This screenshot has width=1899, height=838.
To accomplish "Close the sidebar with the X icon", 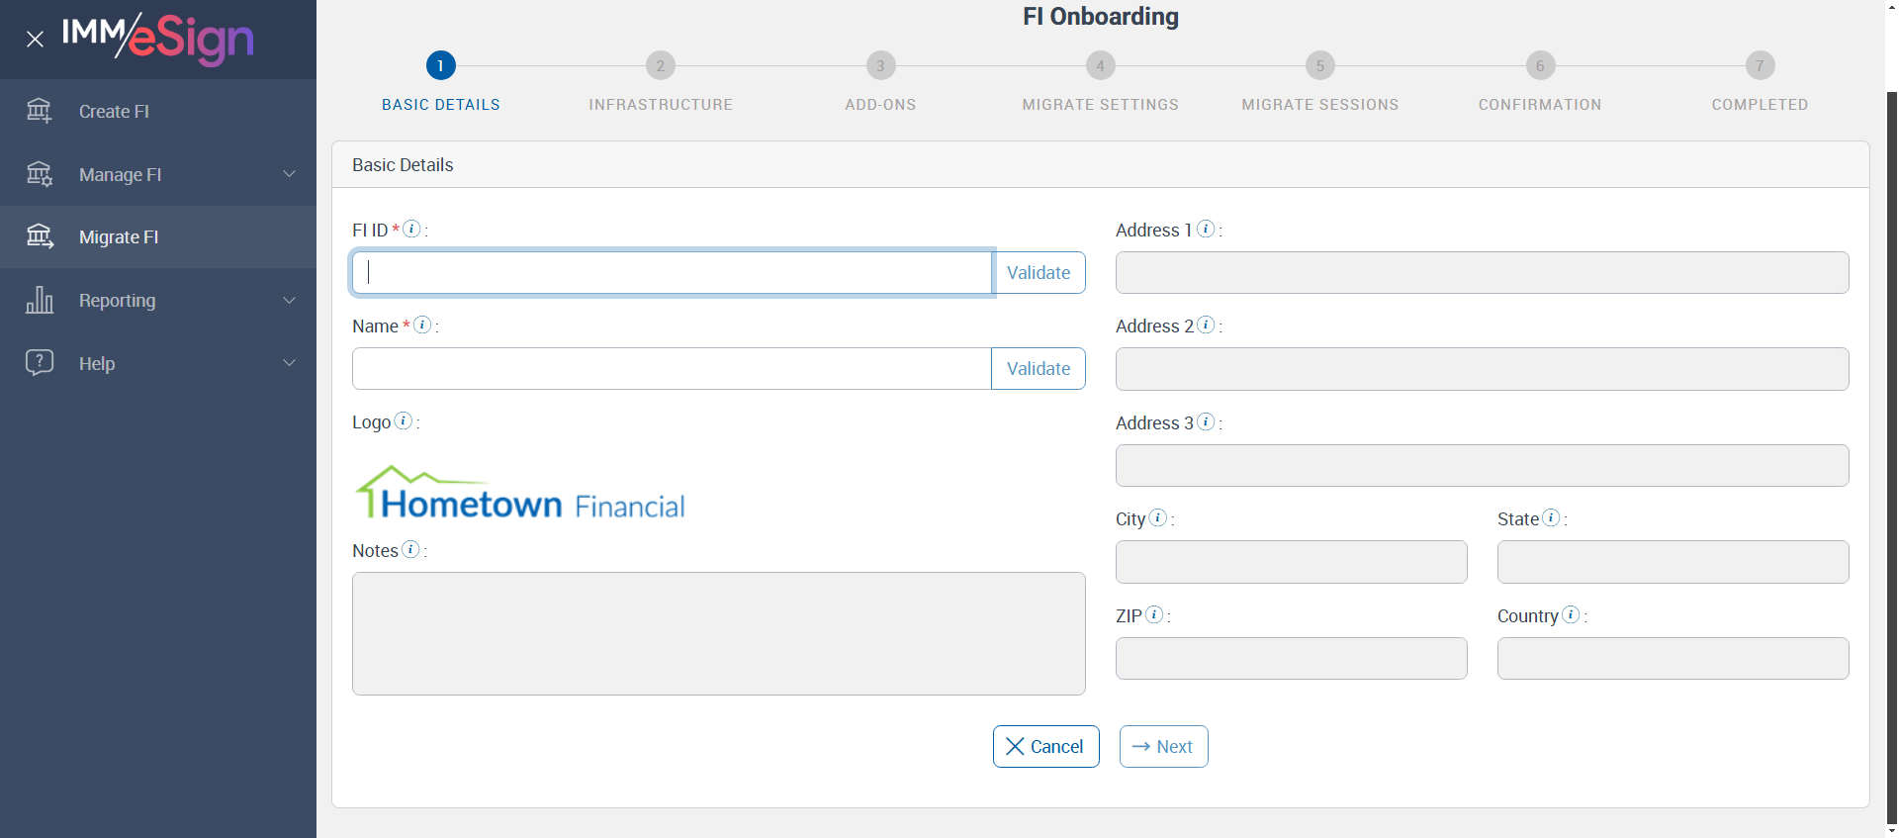I will (x=36, y=40).
